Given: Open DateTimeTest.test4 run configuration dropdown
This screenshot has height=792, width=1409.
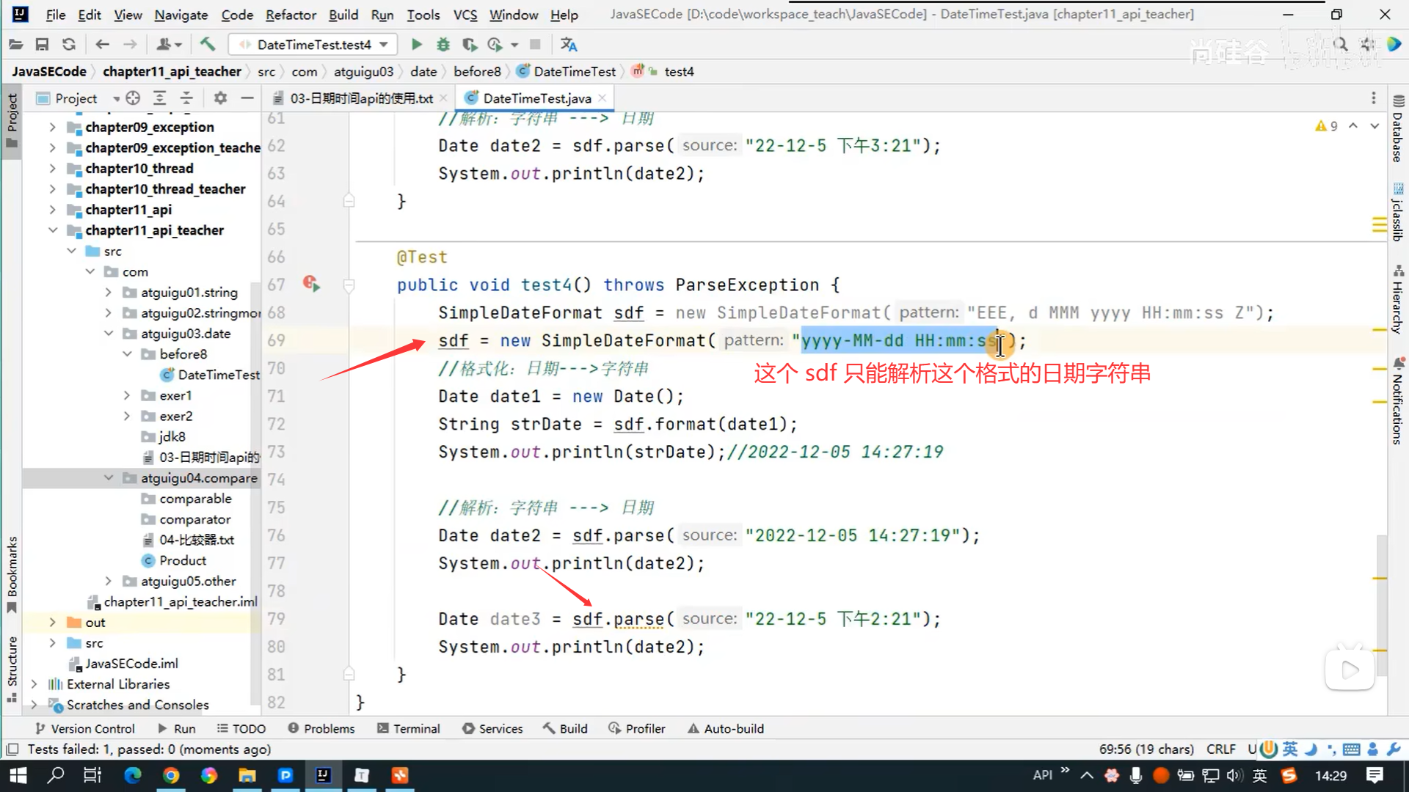Looking at the screenshot, I should (314, 45).
